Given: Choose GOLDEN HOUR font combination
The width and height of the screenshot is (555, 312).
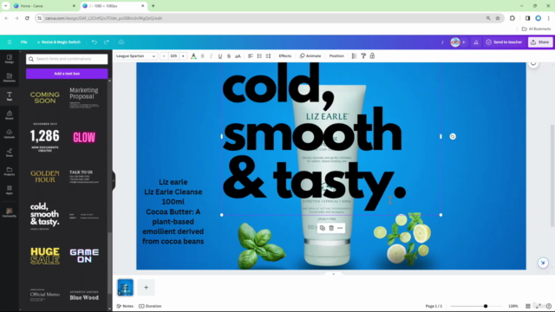Looking at the screenshot, I should (x=45, y=176).
